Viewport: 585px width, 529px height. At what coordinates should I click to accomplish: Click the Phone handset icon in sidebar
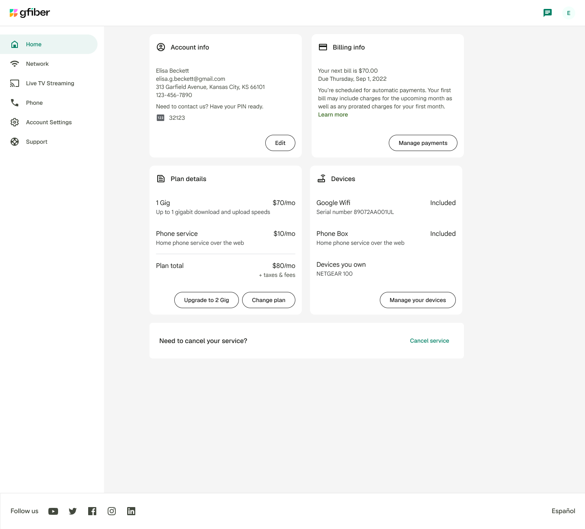15,103
